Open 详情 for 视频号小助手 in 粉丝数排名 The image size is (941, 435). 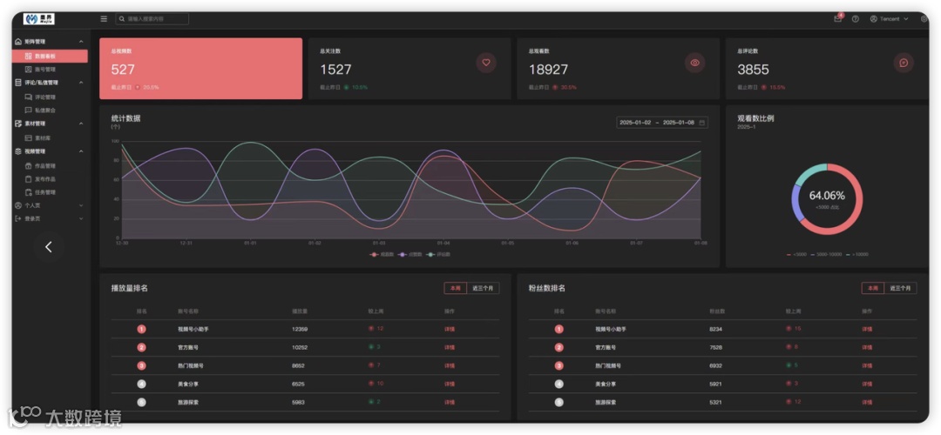[867, 329]
